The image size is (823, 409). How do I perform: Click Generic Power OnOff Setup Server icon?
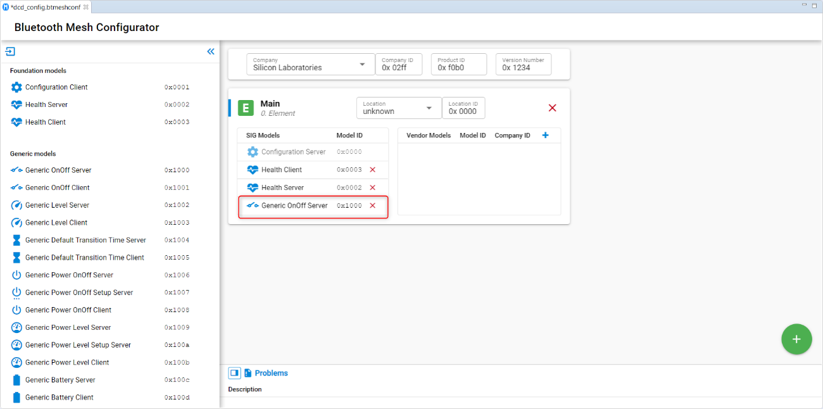click(x=16, y=293)
